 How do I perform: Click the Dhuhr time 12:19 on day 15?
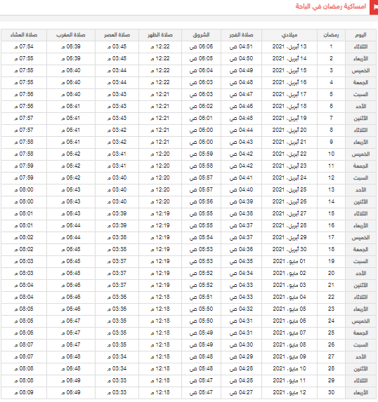pos(160,213)
